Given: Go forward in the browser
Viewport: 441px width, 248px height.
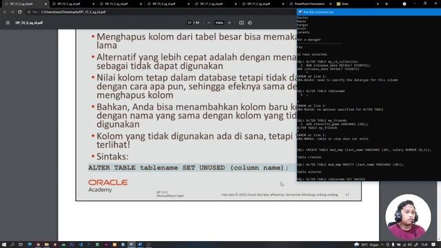Looking at the screenshot, I should click(12, 12).
